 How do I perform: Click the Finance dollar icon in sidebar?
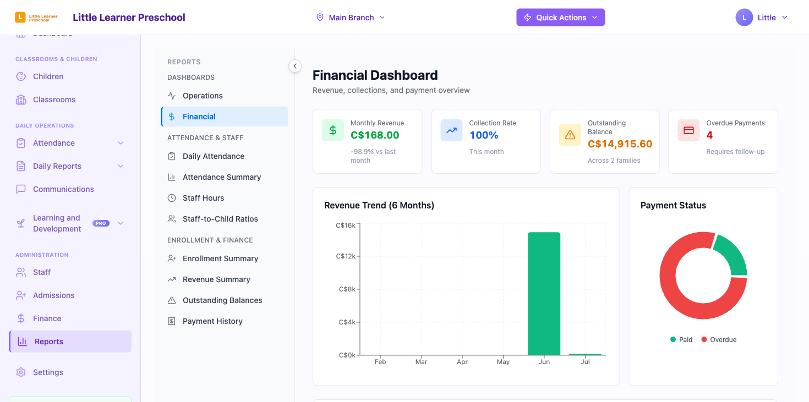(21, 318)
